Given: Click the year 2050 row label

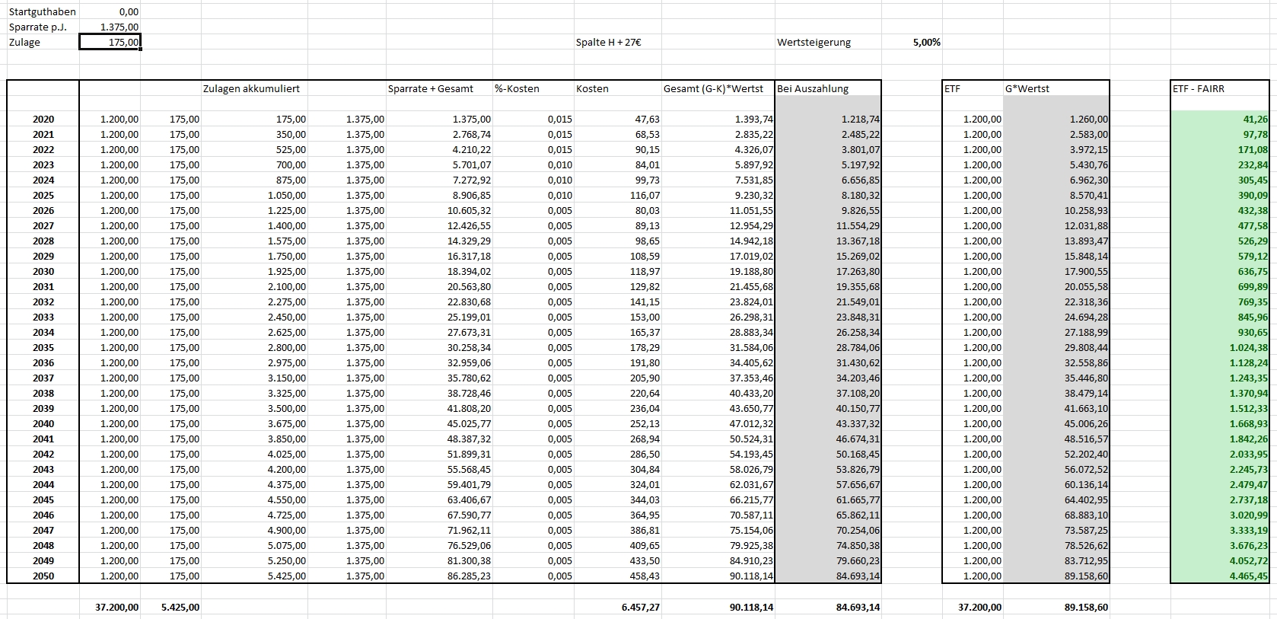Looking at the screenshot, I should click(43, 576).
